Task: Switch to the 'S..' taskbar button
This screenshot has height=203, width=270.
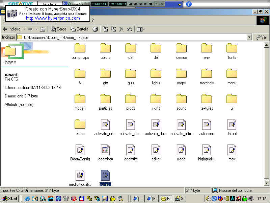Action: click(180, 199)
